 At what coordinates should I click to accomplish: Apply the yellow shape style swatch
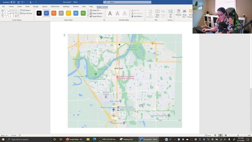pos(69,13)
